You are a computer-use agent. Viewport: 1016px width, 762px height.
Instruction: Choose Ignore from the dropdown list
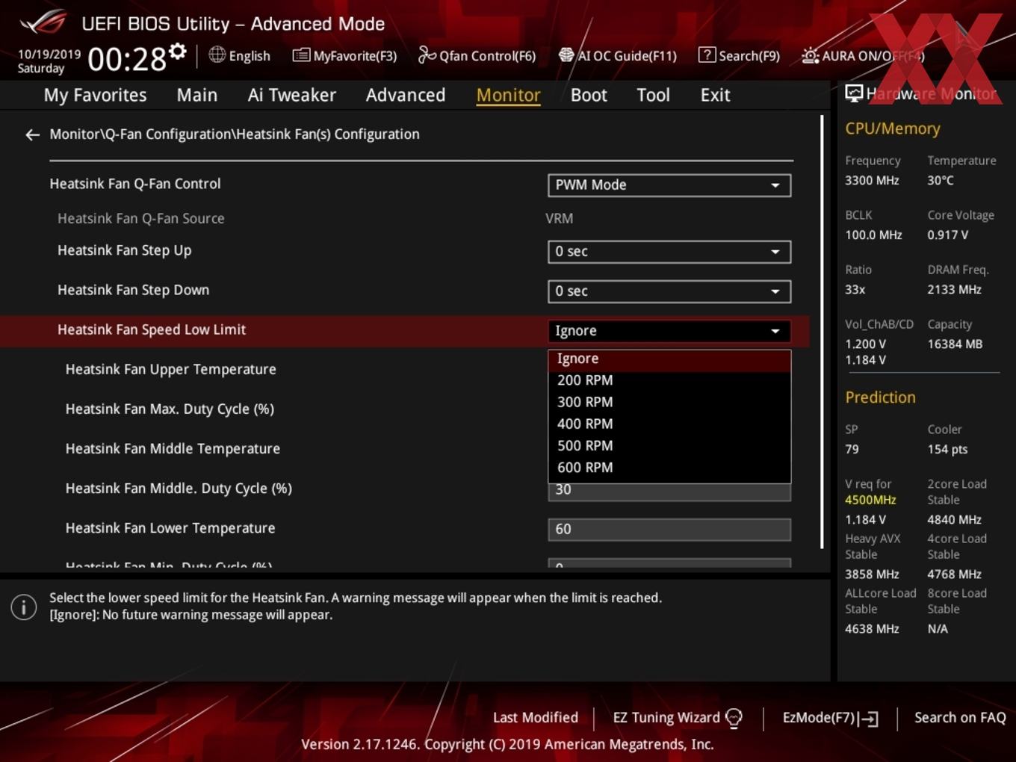point(669,359)
